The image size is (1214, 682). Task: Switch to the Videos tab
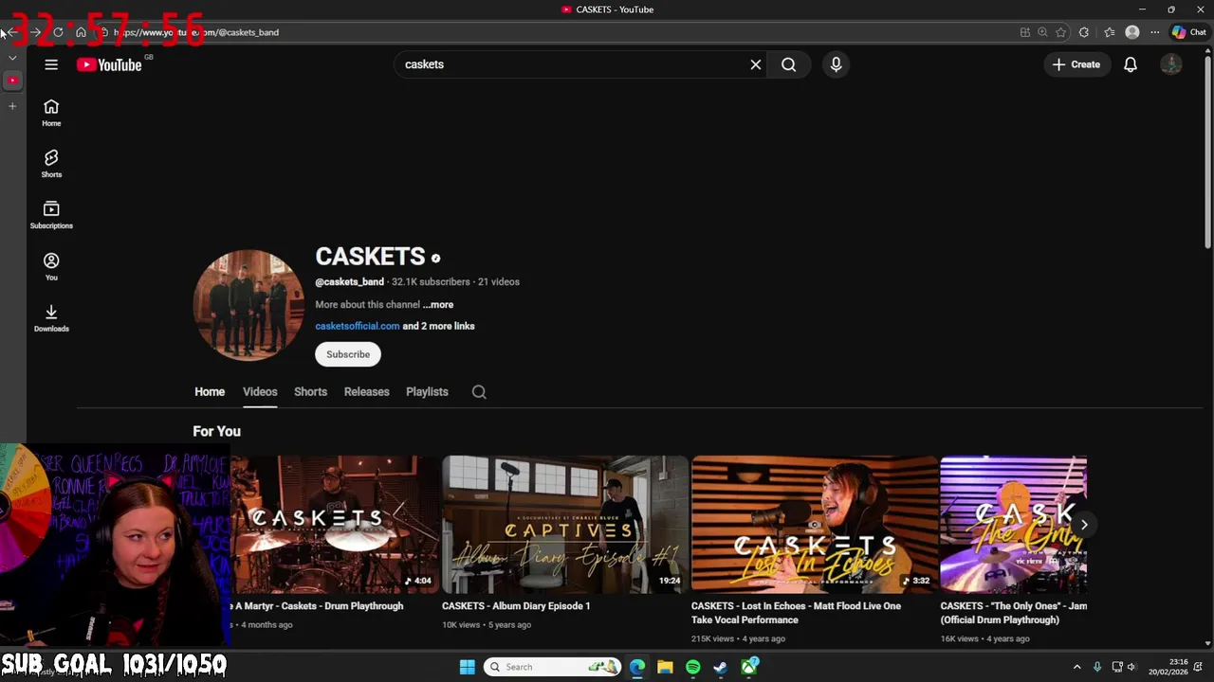click(260, 392)
